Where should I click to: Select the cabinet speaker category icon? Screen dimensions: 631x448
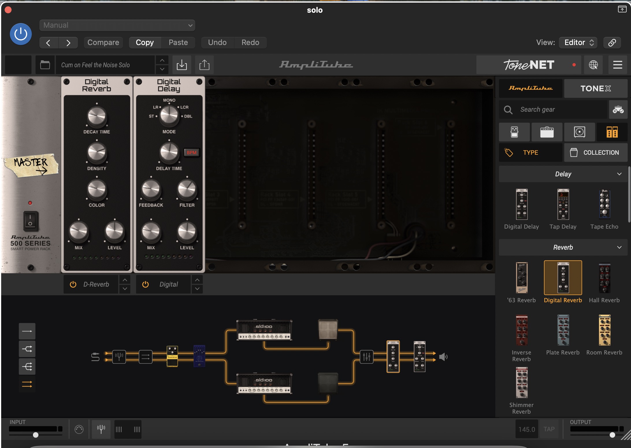coord(579,132)
